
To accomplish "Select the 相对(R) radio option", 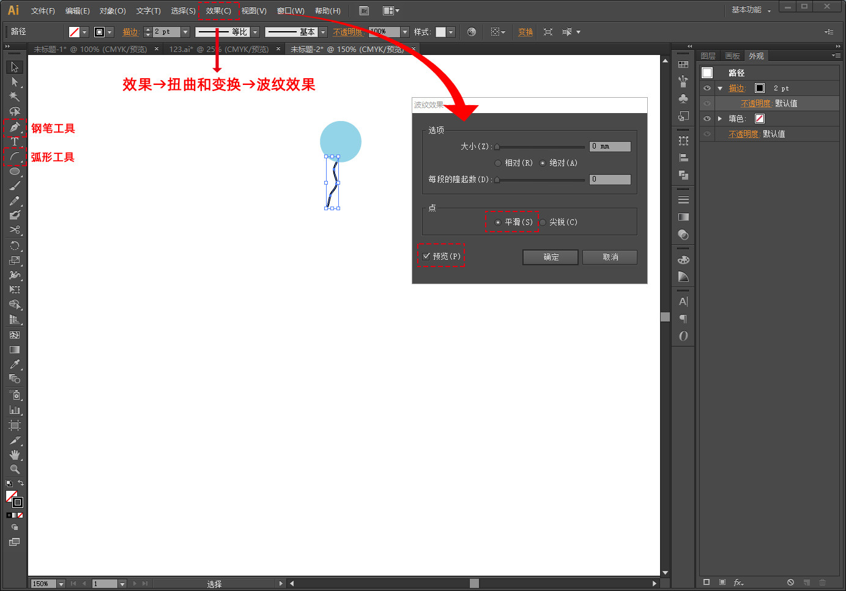I will (x=498, y=163).
